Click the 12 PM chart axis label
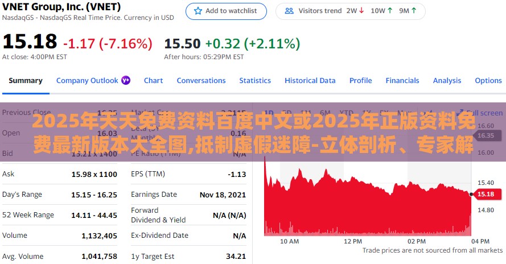 (353, 241)
